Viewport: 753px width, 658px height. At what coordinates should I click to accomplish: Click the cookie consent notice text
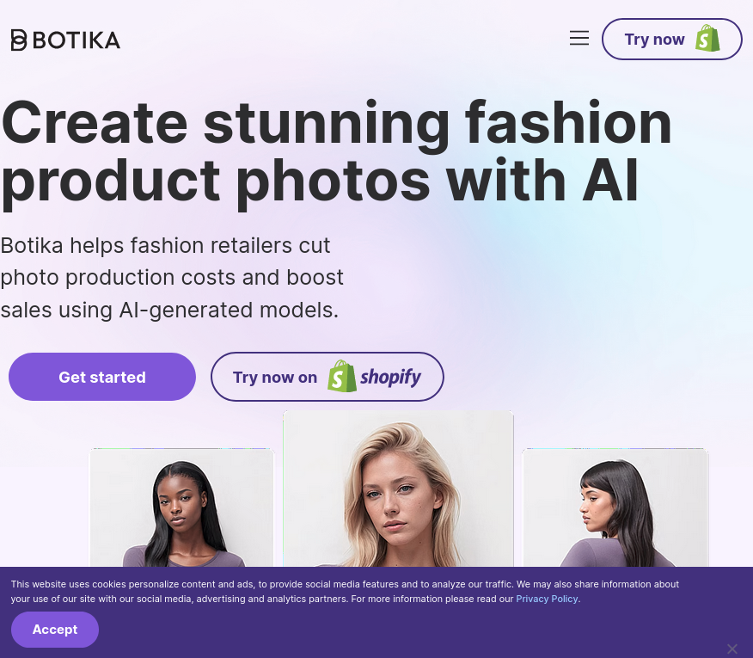click(x=344, y=591)
